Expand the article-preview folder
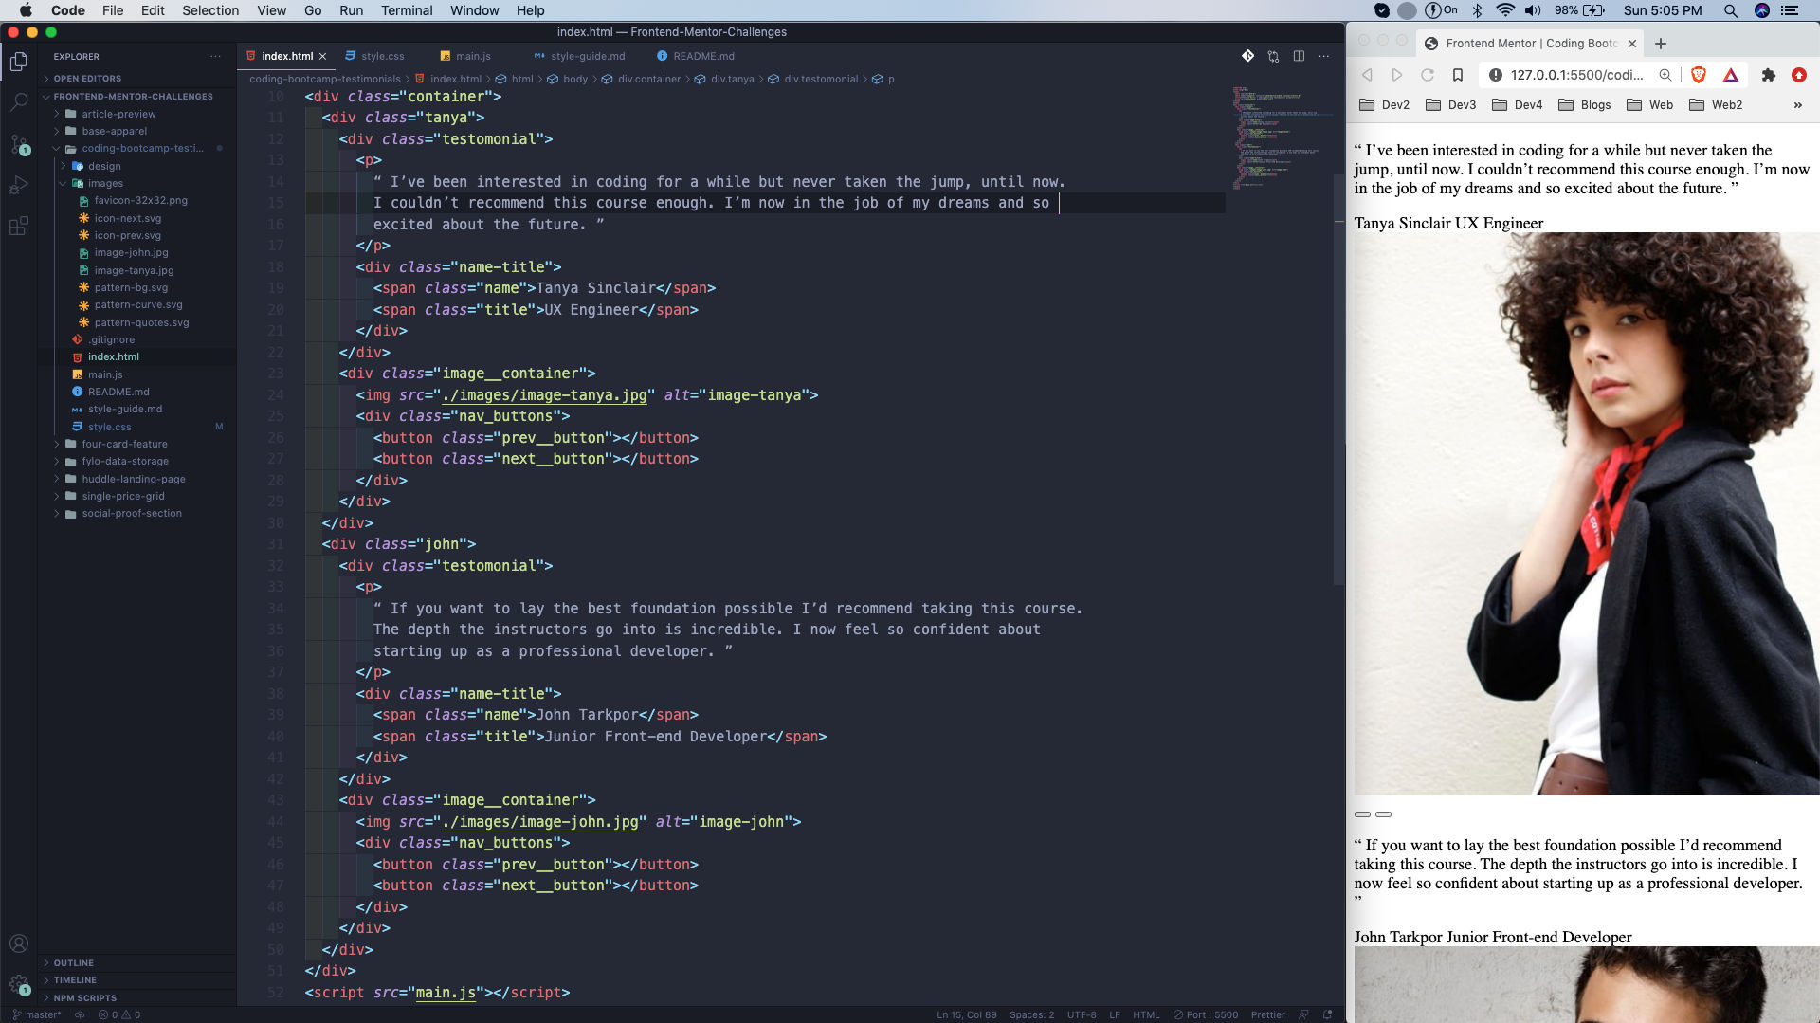The image size is (1820, 1023). tap(136, 114)
